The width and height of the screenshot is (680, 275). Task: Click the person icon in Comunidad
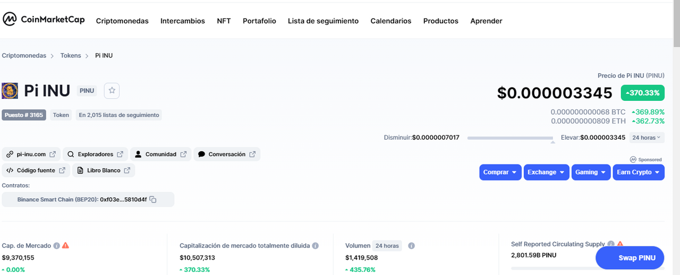pyautogui.click(x=138, y=154)
